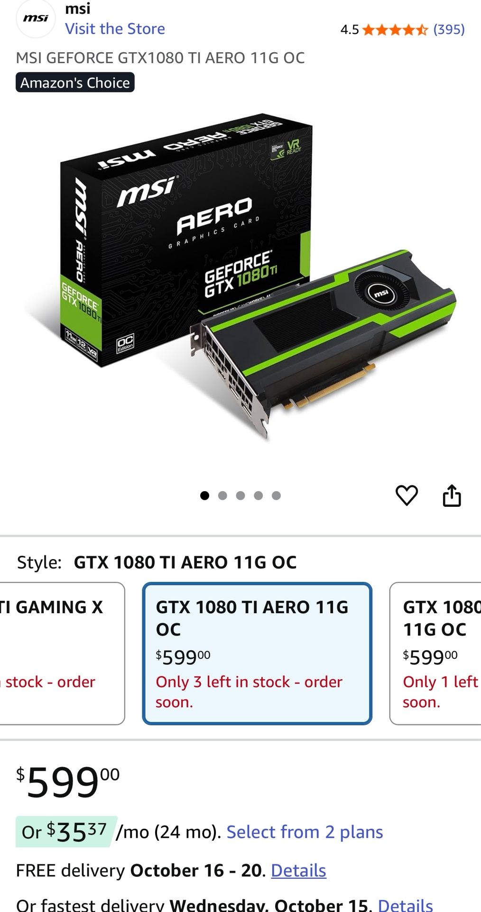
Task: Open the Visit the Store link
Action: tap(115, 29)
